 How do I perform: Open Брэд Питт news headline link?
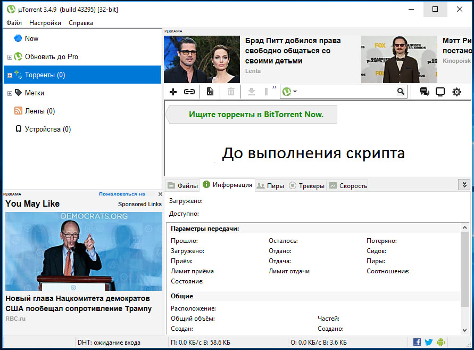(293, 51)
